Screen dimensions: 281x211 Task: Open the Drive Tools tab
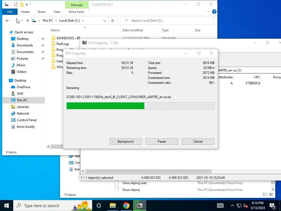(77, 12)
